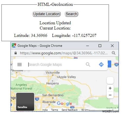Select the Google Maps URL address bar
The image size is (122, 114).
click(64, 53)
